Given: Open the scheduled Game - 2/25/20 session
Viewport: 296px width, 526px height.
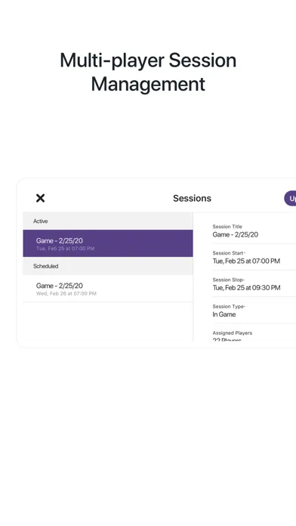Looking at the screenshot, I should click(108, 289).
